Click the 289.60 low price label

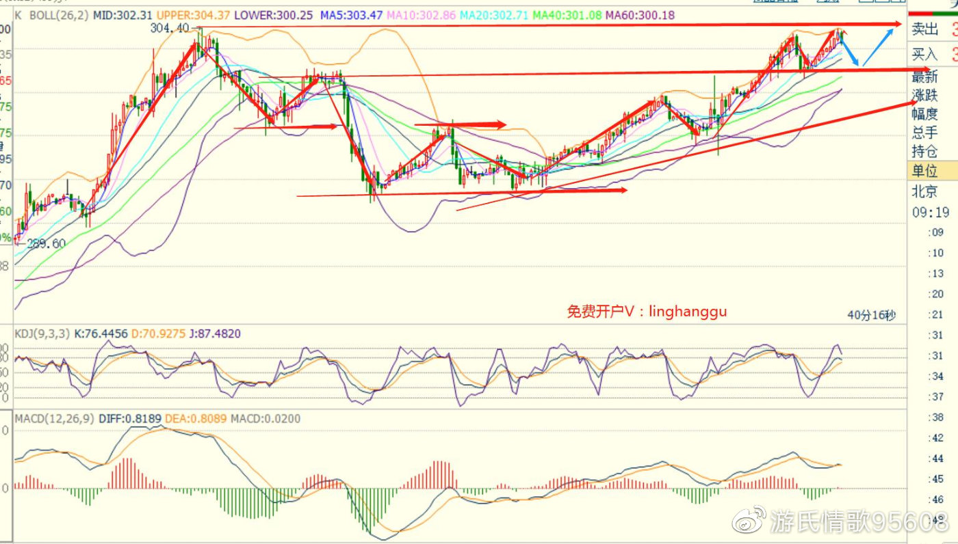click(x=47, y=243)
